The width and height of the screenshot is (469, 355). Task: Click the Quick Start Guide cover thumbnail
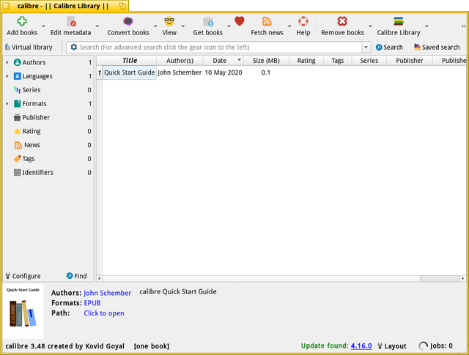[23, 311]
